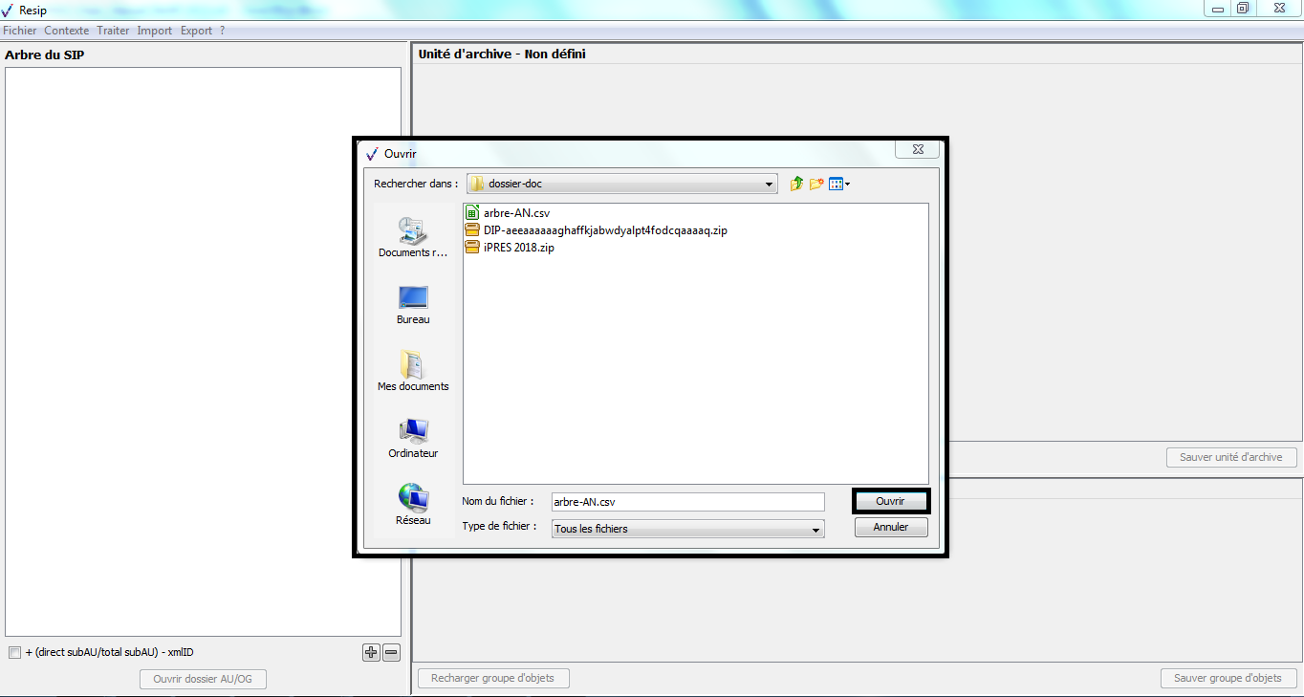Click the Nom du fichier text field

tap(687, 502)
